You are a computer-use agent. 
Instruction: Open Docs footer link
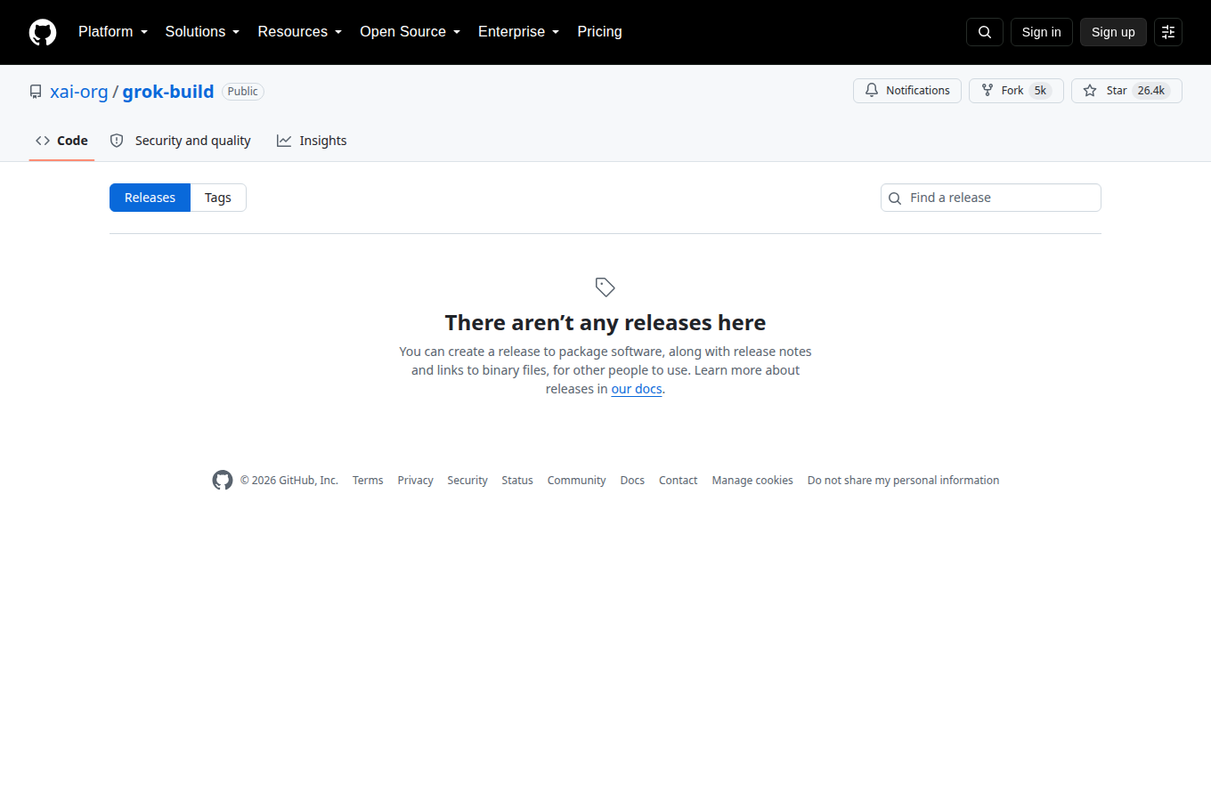(632, 481)
